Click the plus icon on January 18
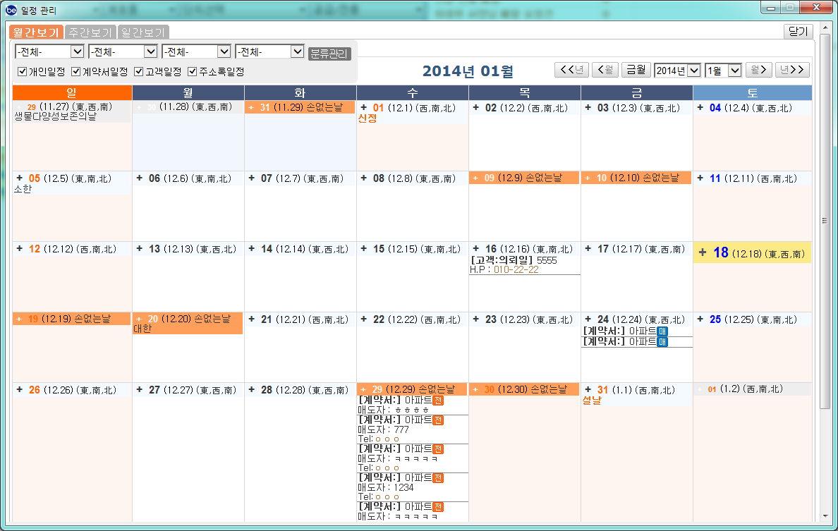Screen dimensions: 838x531 point(702,253)
